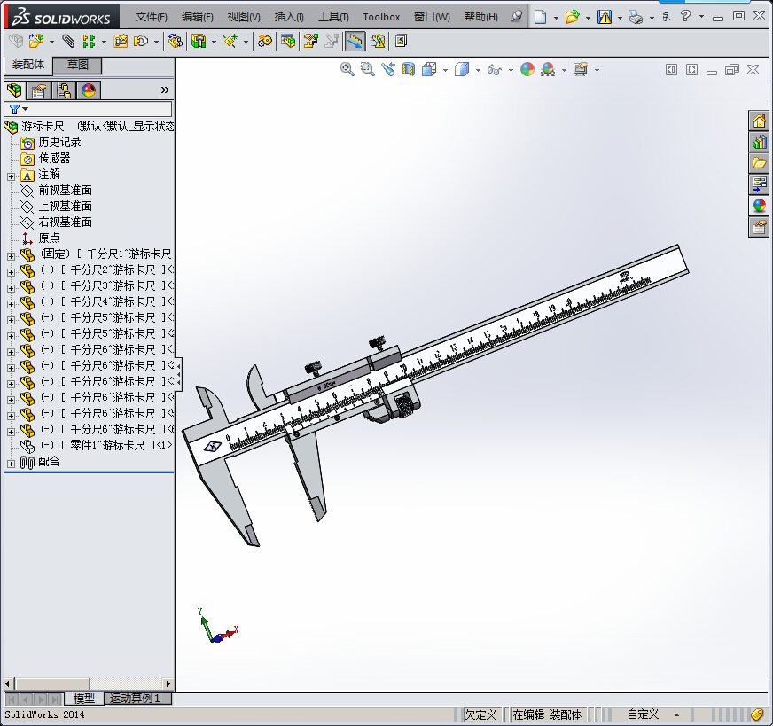The width and height of the screenshot is (773, 726).
Task: Open 编辑(E) menu
Action: click(x=197, y=17)
